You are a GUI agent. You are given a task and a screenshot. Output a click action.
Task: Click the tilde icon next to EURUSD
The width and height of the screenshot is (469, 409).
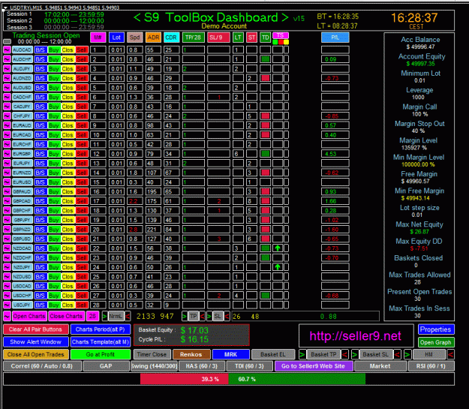tap(7, 182)
